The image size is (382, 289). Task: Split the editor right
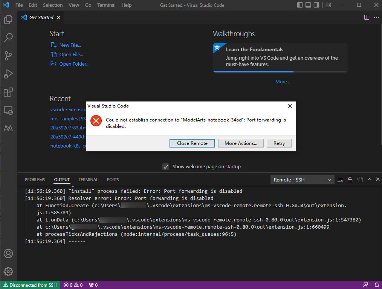(367, 17)
